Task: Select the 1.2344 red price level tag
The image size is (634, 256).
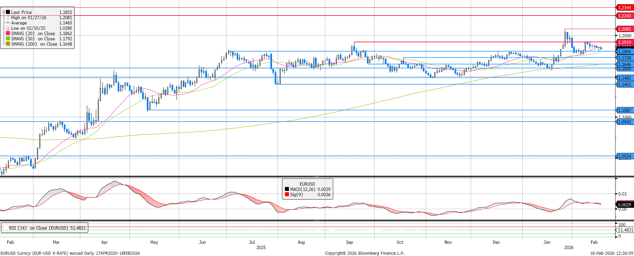Action: (x=624, y=8)
